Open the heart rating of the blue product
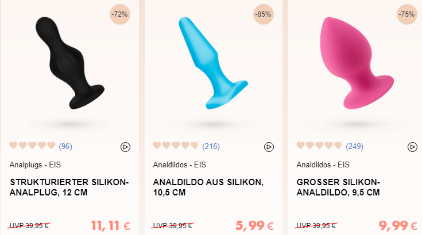The width and height of the screenshot is (422, 235). 176,146
